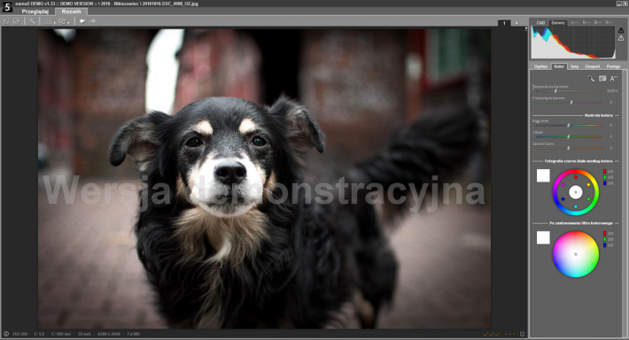Click the center of the color filter wheel

576,254
